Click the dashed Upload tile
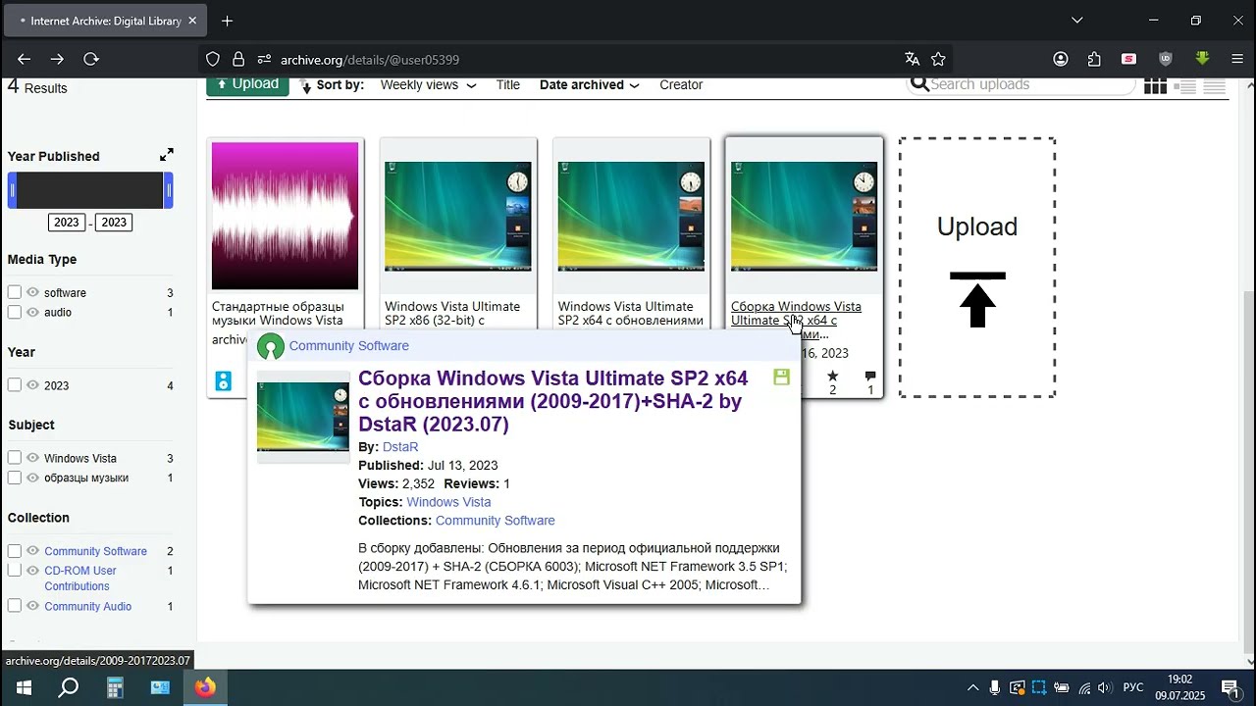Screen dimensions: 1256x706 (x=977, y=268)
